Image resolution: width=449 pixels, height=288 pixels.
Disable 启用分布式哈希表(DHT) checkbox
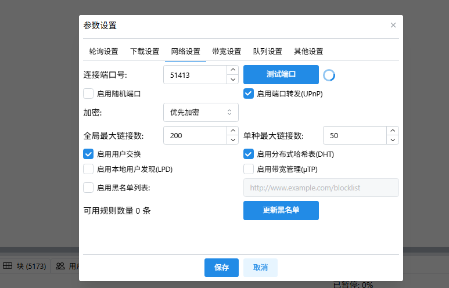(x=249, y=154)
